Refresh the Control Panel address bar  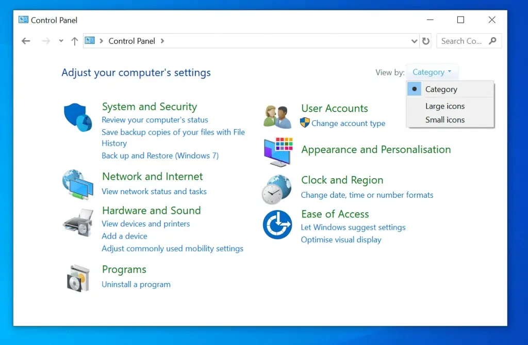click(426, 41)
